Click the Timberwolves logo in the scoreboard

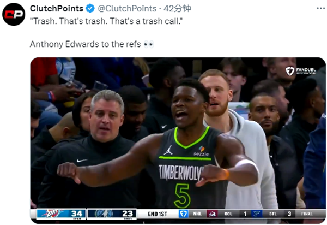104,214
